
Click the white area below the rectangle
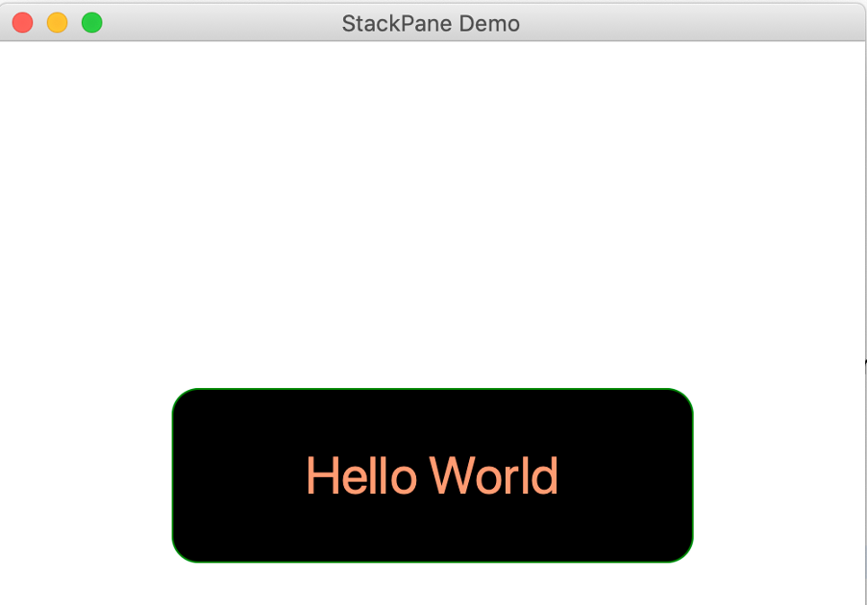pos(432,586)
